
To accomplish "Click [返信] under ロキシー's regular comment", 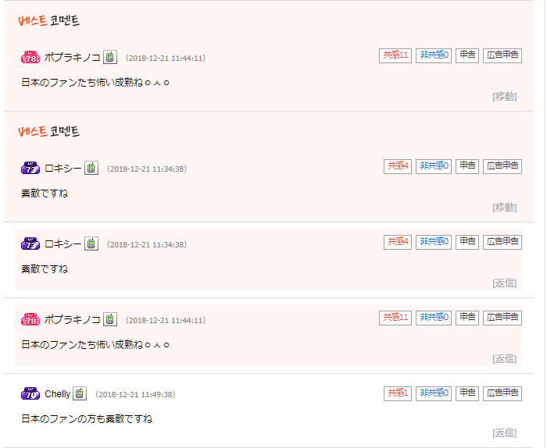I will tap(505, 283).
